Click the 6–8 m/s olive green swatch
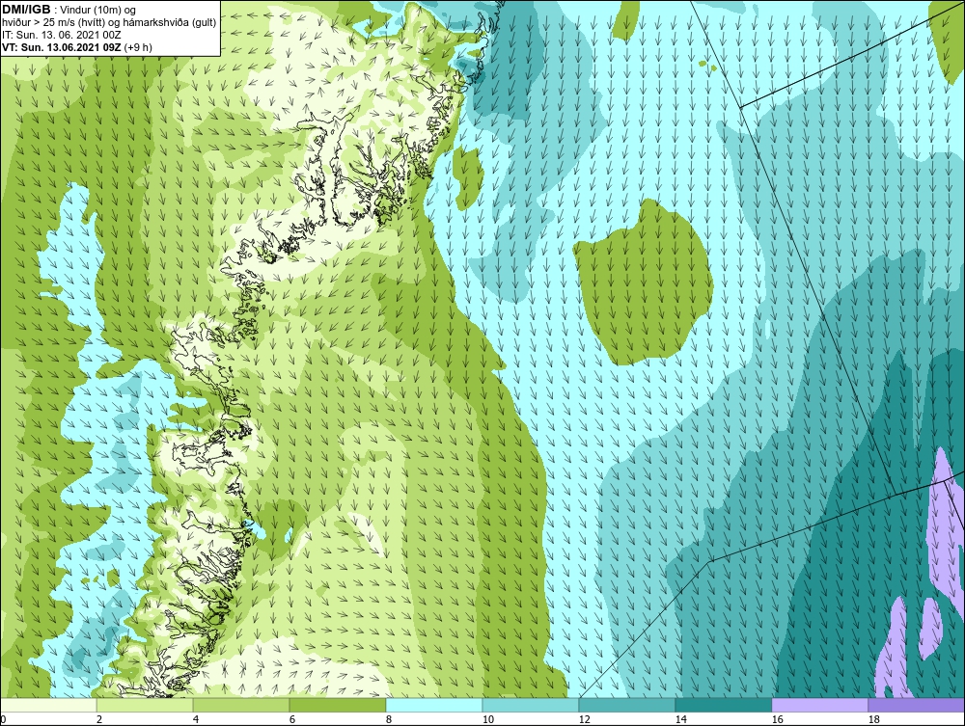 pos(337,705)
